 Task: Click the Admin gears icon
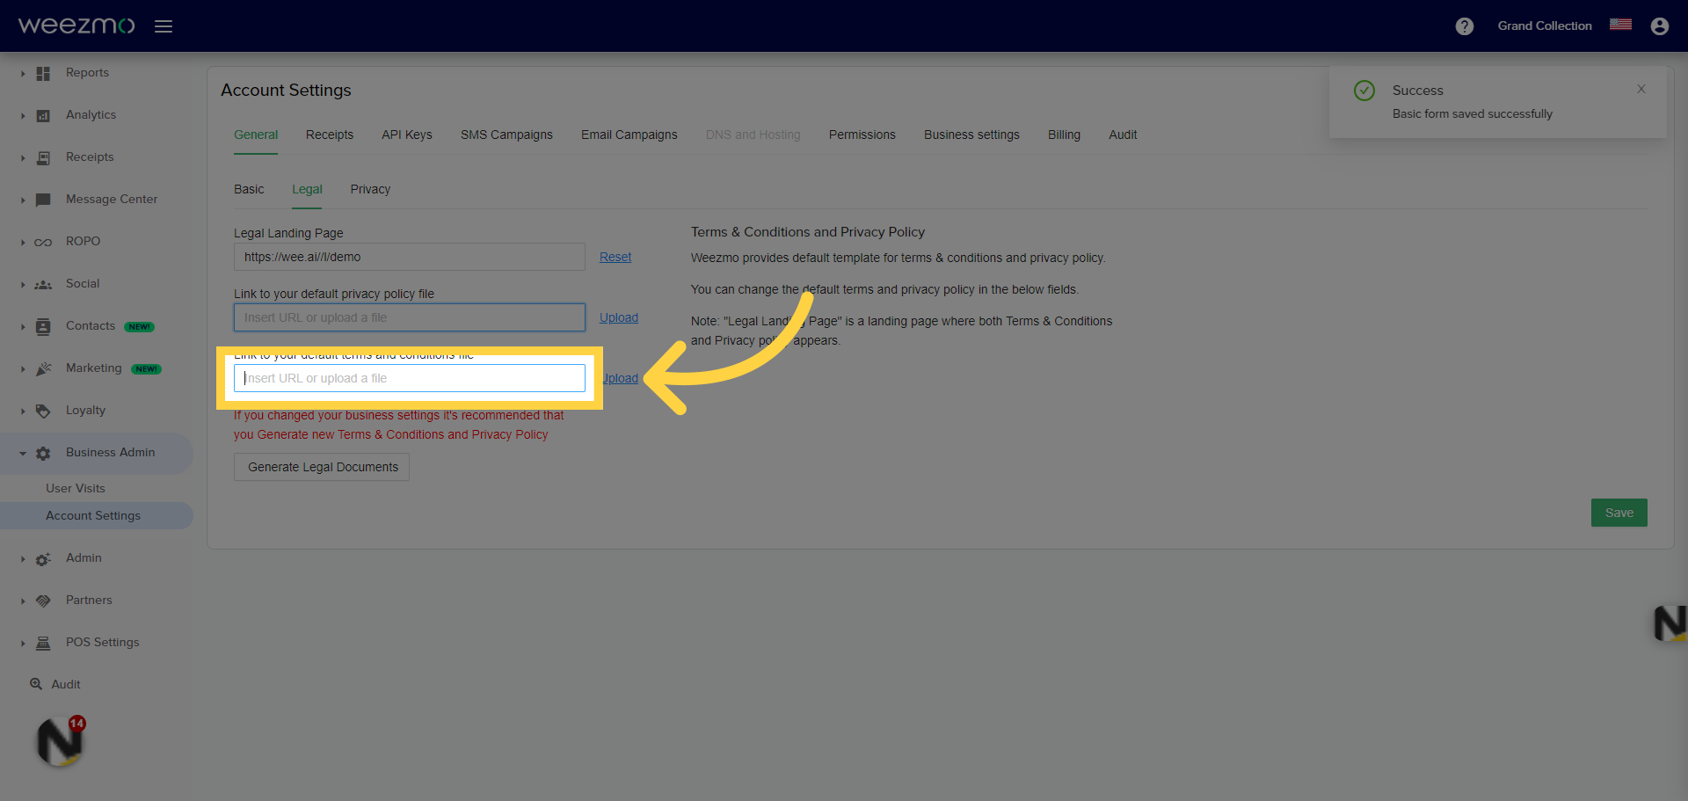point(43,558)
